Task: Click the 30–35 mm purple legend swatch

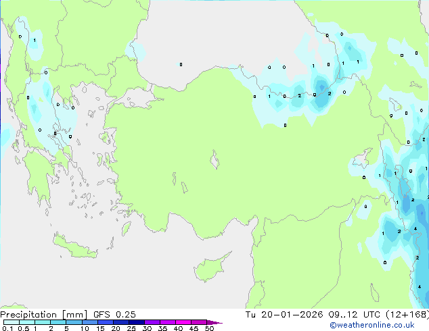Action: pyautogui.click(x=152, y=322)
